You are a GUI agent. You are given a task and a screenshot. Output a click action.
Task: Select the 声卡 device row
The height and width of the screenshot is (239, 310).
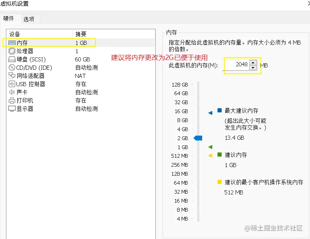(80, 92)
